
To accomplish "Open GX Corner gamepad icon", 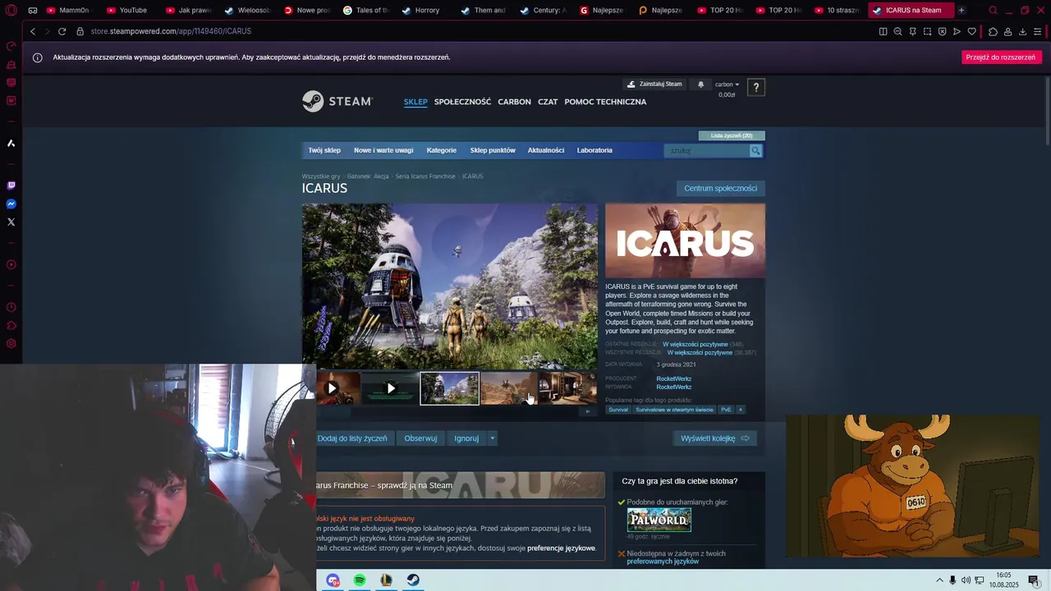I will click(x=33, y=11).
